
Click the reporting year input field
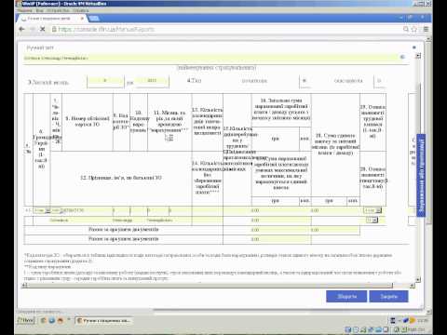(152, 81)
